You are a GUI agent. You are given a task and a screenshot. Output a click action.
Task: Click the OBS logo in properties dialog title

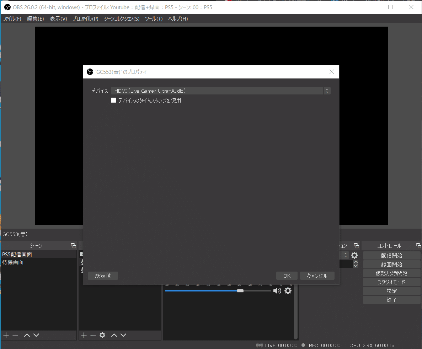click(x=90, y=72)
